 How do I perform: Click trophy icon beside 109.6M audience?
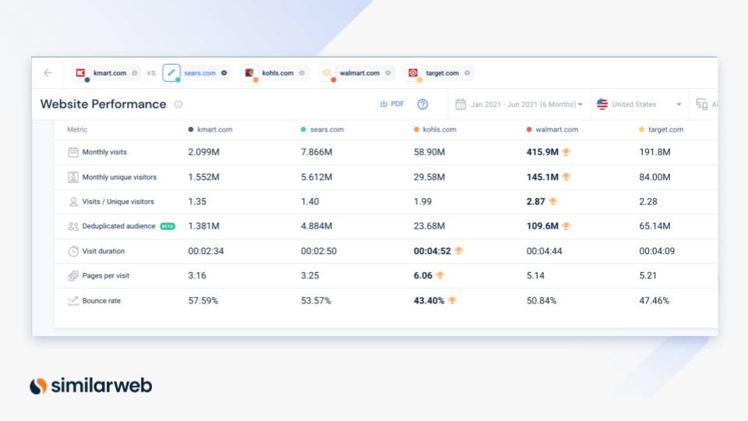tap(566, 226)
